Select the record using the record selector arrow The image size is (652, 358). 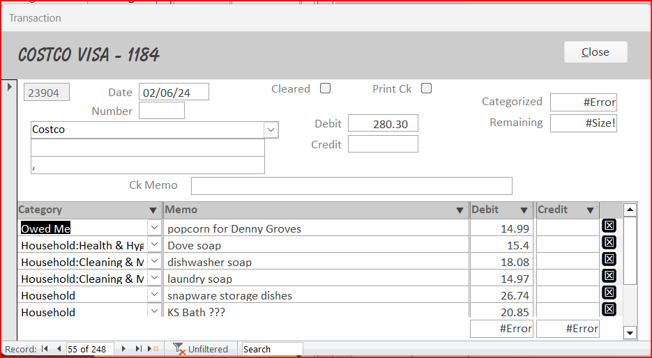tap(10, 87)
